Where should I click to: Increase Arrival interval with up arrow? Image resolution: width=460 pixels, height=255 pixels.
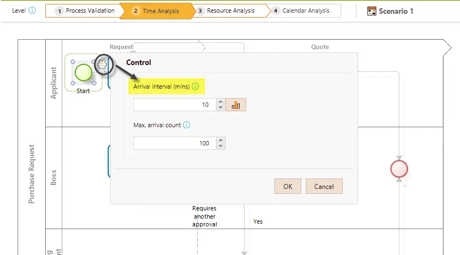[220, 101]
